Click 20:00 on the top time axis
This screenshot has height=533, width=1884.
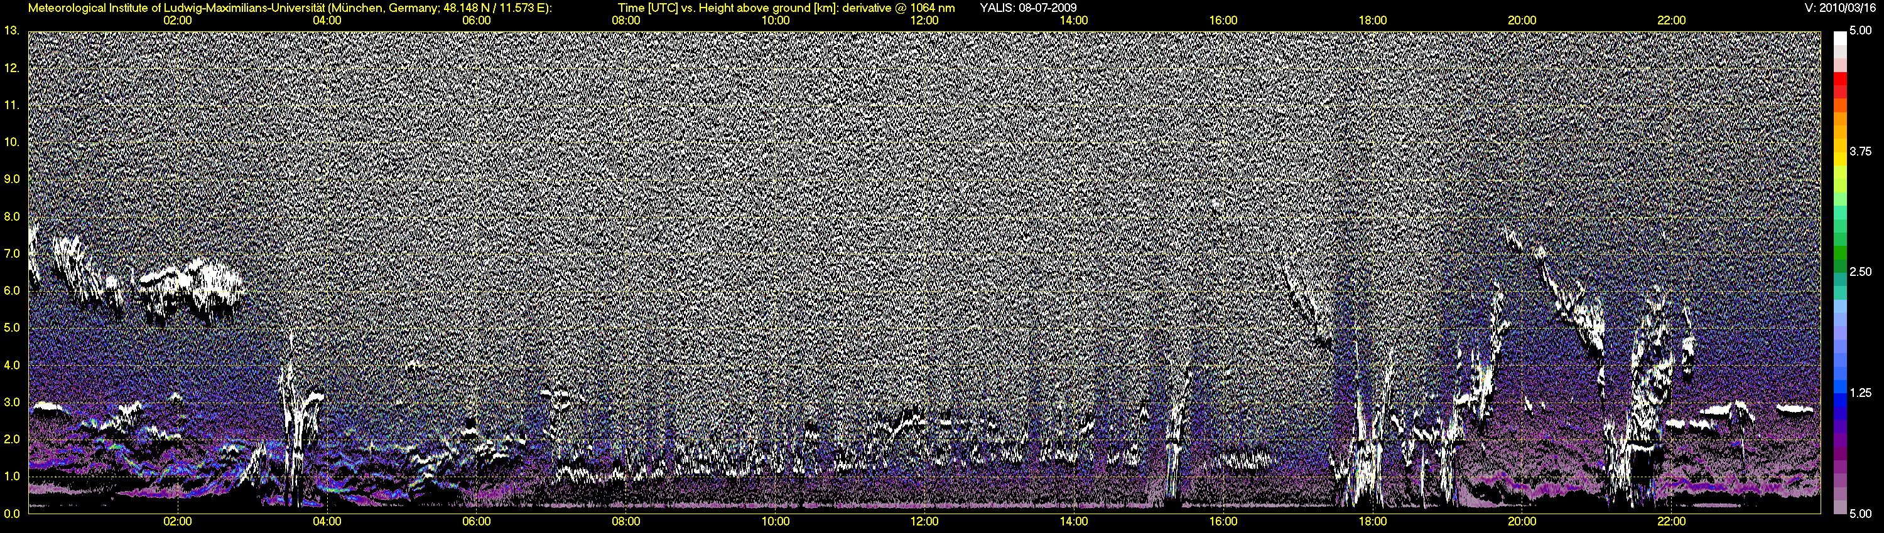click(1522, 21)
